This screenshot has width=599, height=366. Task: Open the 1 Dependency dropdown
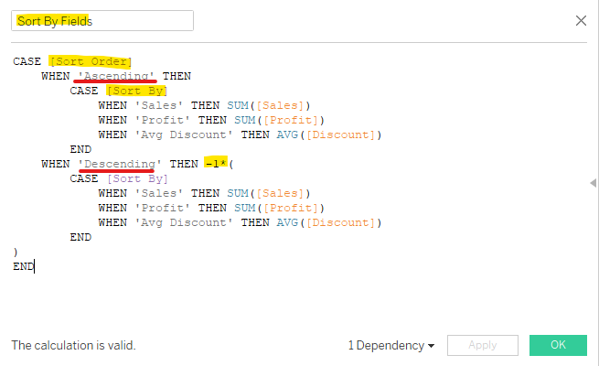click(390, 346)
